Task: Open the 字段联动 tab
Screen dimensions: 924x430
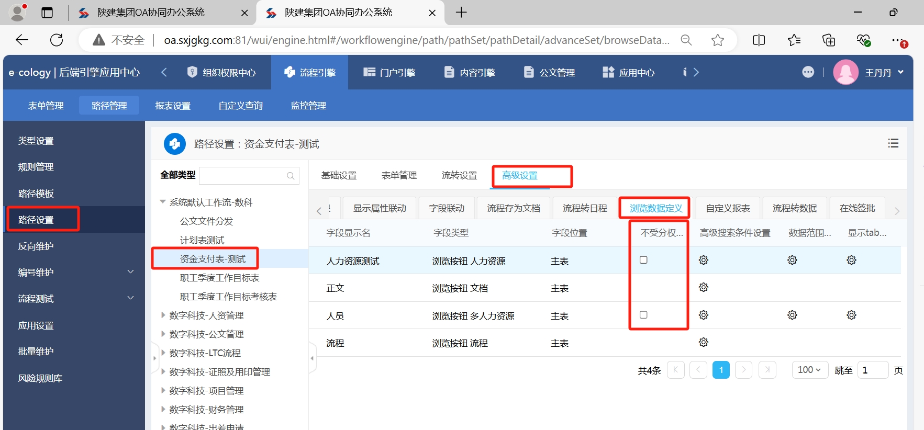Action: (447, 208)
